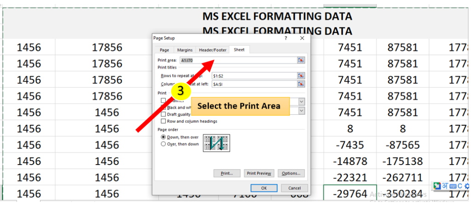Click collapse-dialog icon for Print area

point(301,60)
